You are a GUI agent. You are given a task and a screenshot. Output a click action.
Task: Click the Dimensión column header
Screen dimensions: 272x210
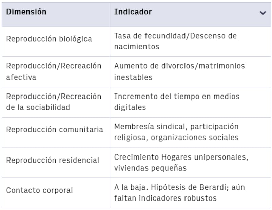click(x=56, y=14)
